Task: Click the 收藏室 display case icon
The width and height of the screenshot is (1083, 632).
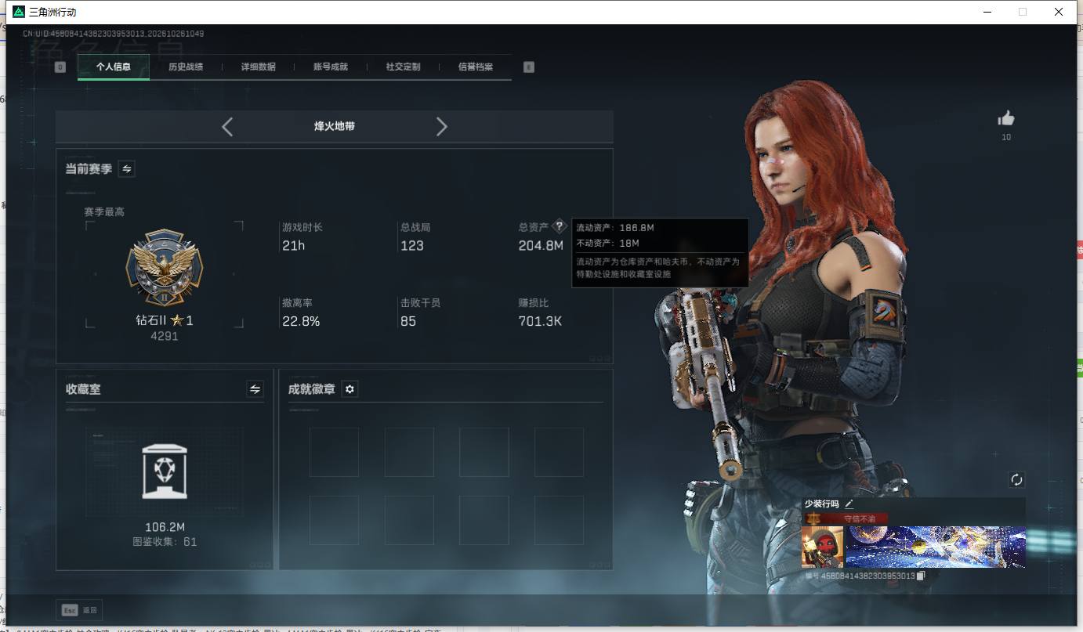Action: [165, 471]
